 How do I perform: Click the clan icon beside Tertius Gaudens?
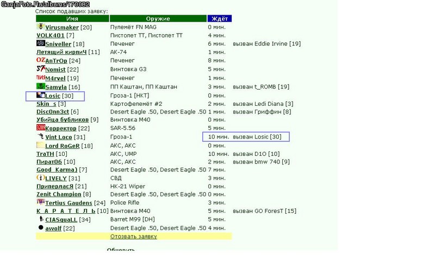[41, 202]
